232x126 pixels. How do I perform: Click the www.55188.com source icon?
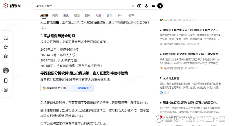pos(161,20)
